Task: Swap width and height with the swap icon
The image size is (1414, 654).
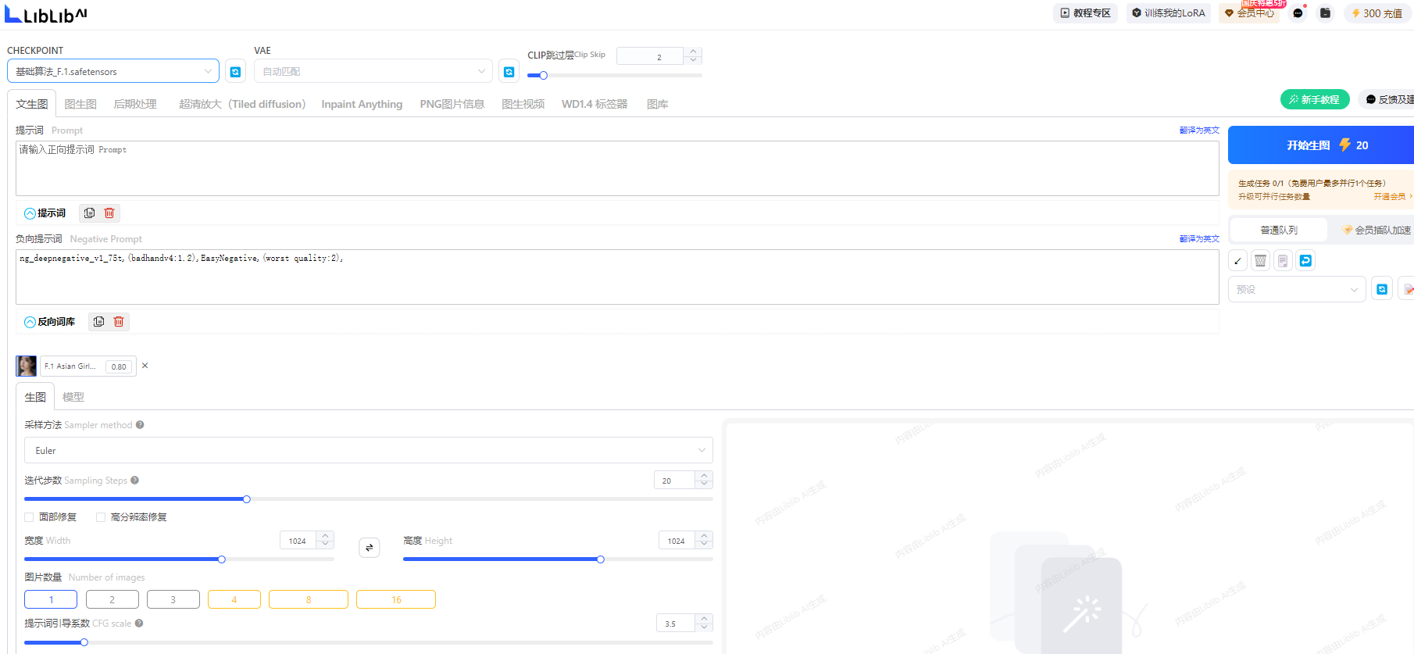Action: (x=370, y=548)
